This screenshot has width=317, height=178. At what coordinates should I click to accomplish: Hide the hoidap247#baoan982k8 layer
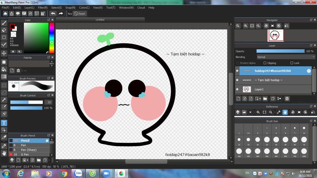point(237,71)
